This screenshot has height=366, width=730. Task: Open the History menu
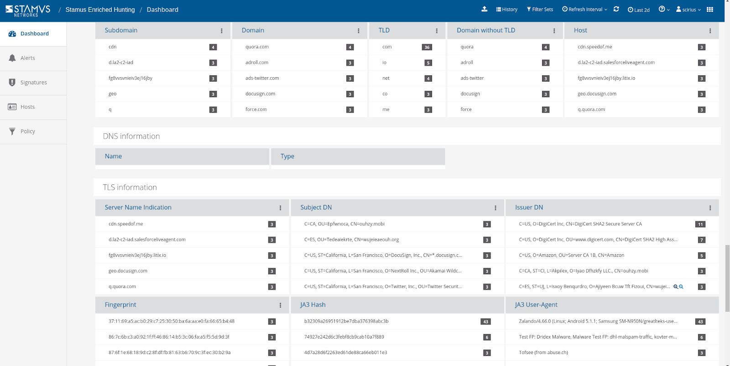tap(507, 10)
